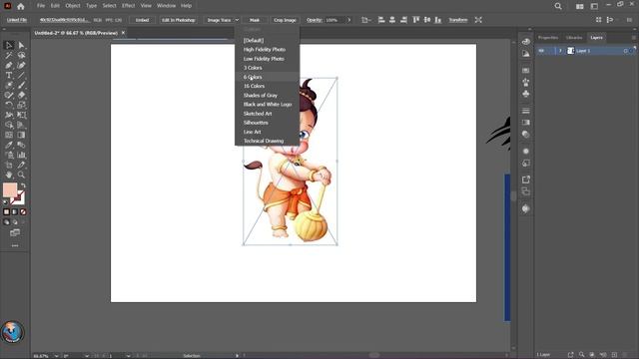Screen dimensions: 639x359
Task: Open the Layers panel options menu
Action: pos(634,38)
